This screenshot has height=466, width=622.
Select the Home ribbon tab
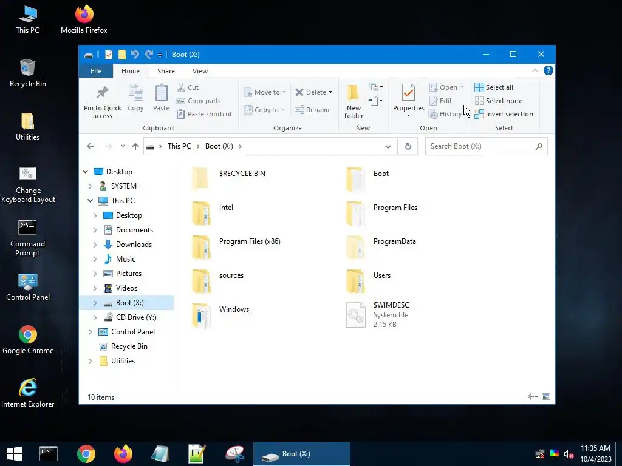pos(131,71)
